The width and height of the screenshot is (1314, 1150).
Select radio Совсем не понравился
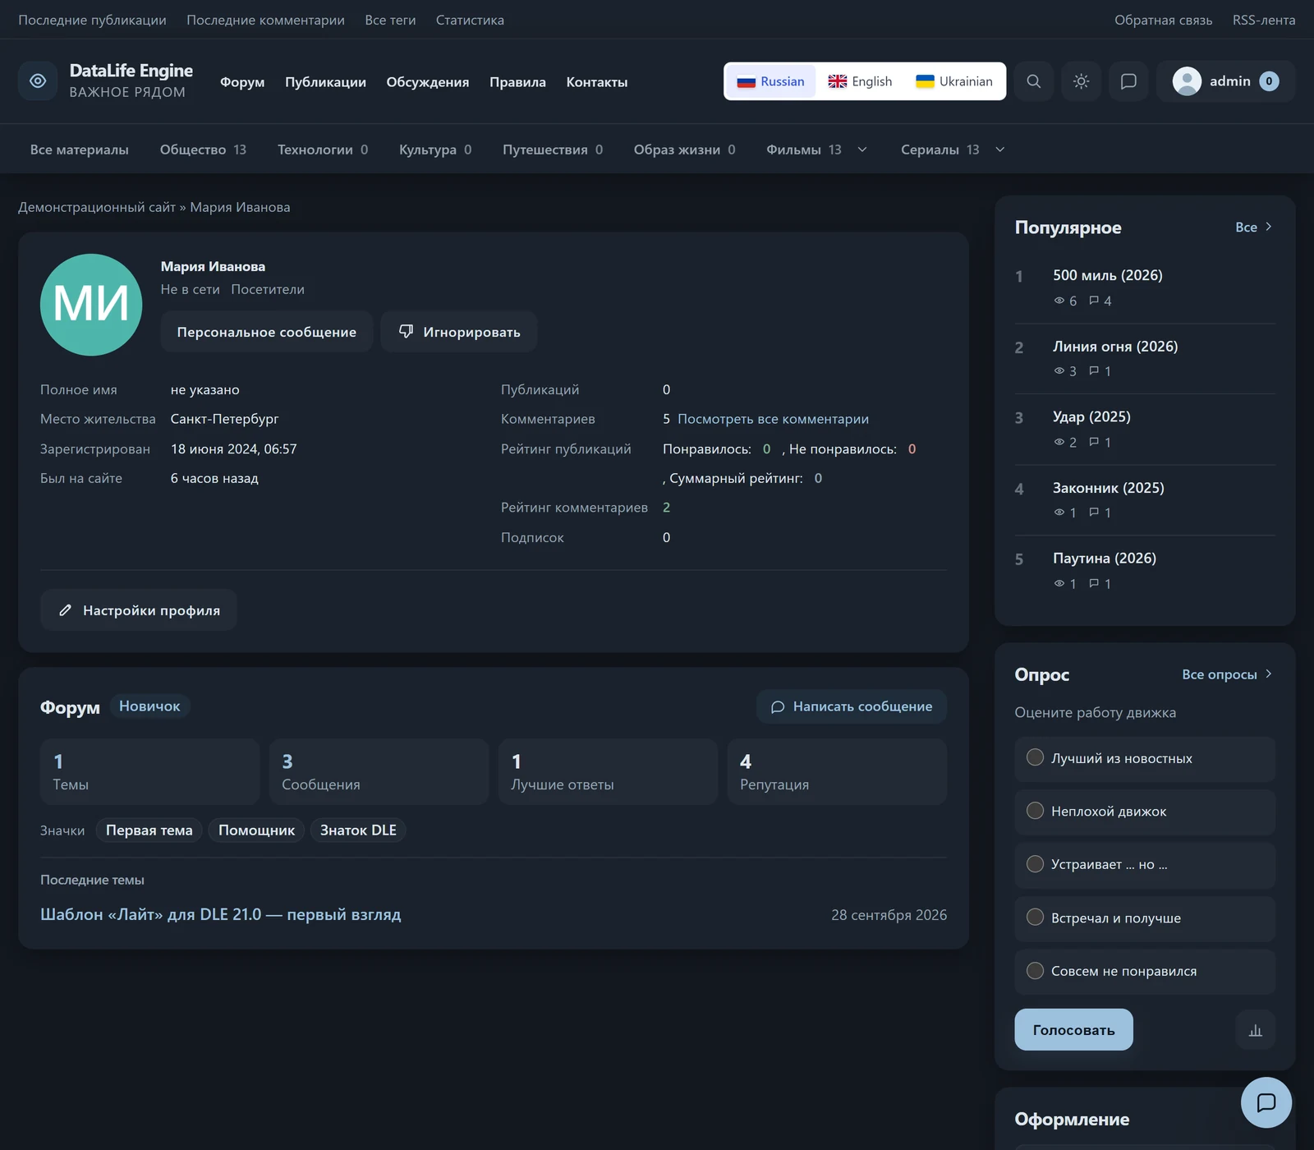(1036, 971)
